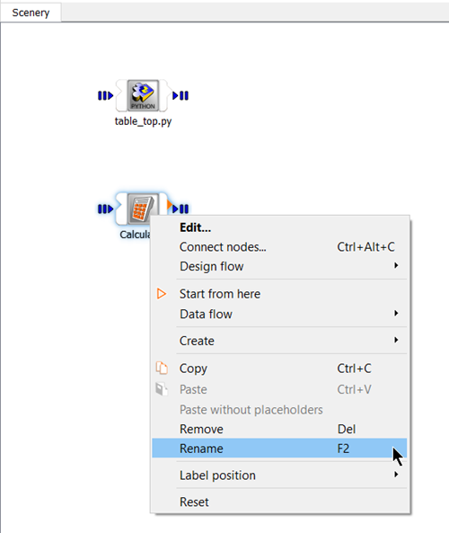Click the Copy icon in context menu

(162, 369)
